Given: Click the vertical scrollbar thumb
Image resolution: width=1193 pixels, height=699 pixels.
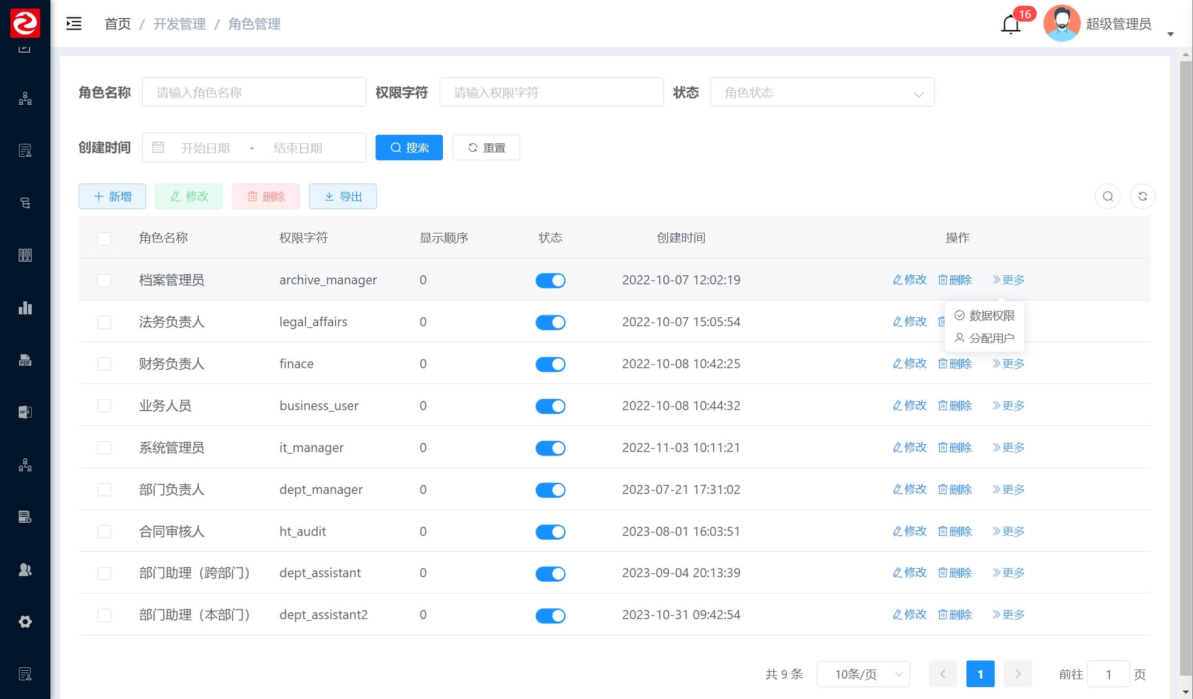Looking at the screenshot, I should point(1186,368).
